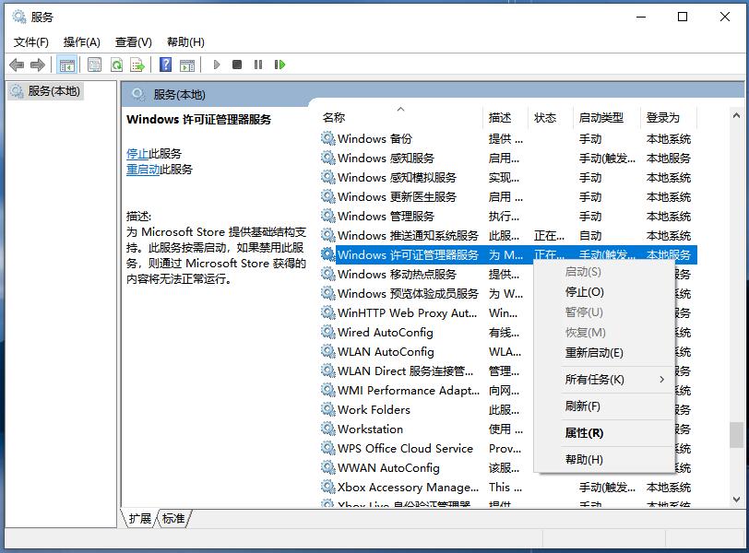Click the Export List toolbar icon
This screenshot has width=749, height=553.
[x=137, y=65]
